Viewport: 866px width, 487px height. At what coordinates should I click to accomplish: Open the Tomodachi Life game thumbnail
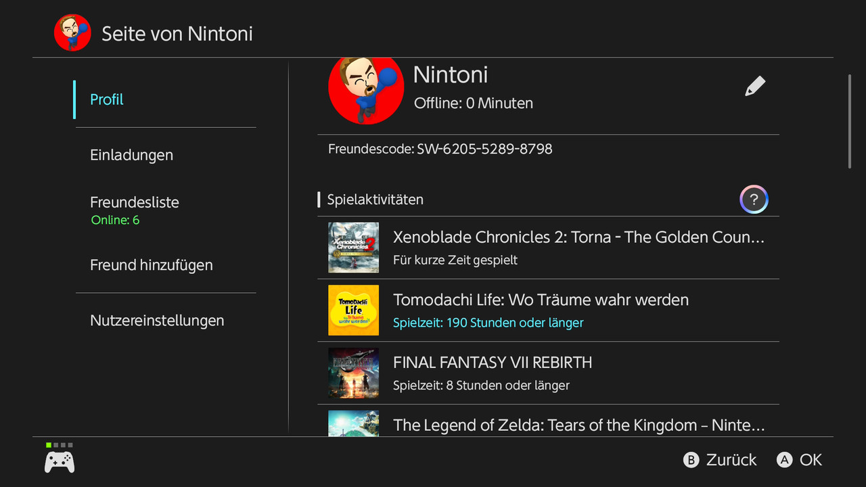[353, 310]
